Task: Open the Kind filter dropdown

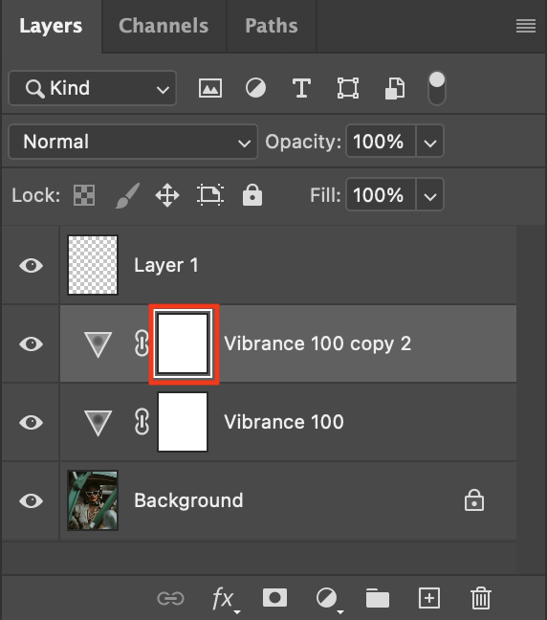Action: pyautogui.click(x=92, y=88)
